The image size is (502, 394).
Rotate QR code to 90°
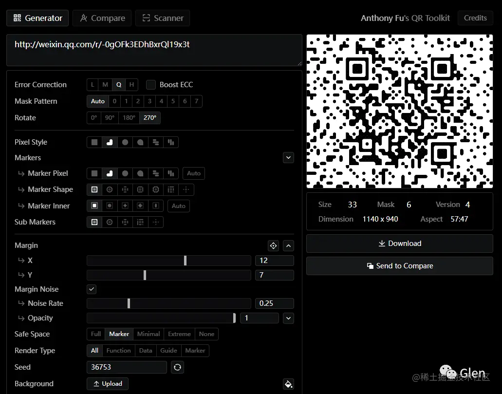click(110, 118)
